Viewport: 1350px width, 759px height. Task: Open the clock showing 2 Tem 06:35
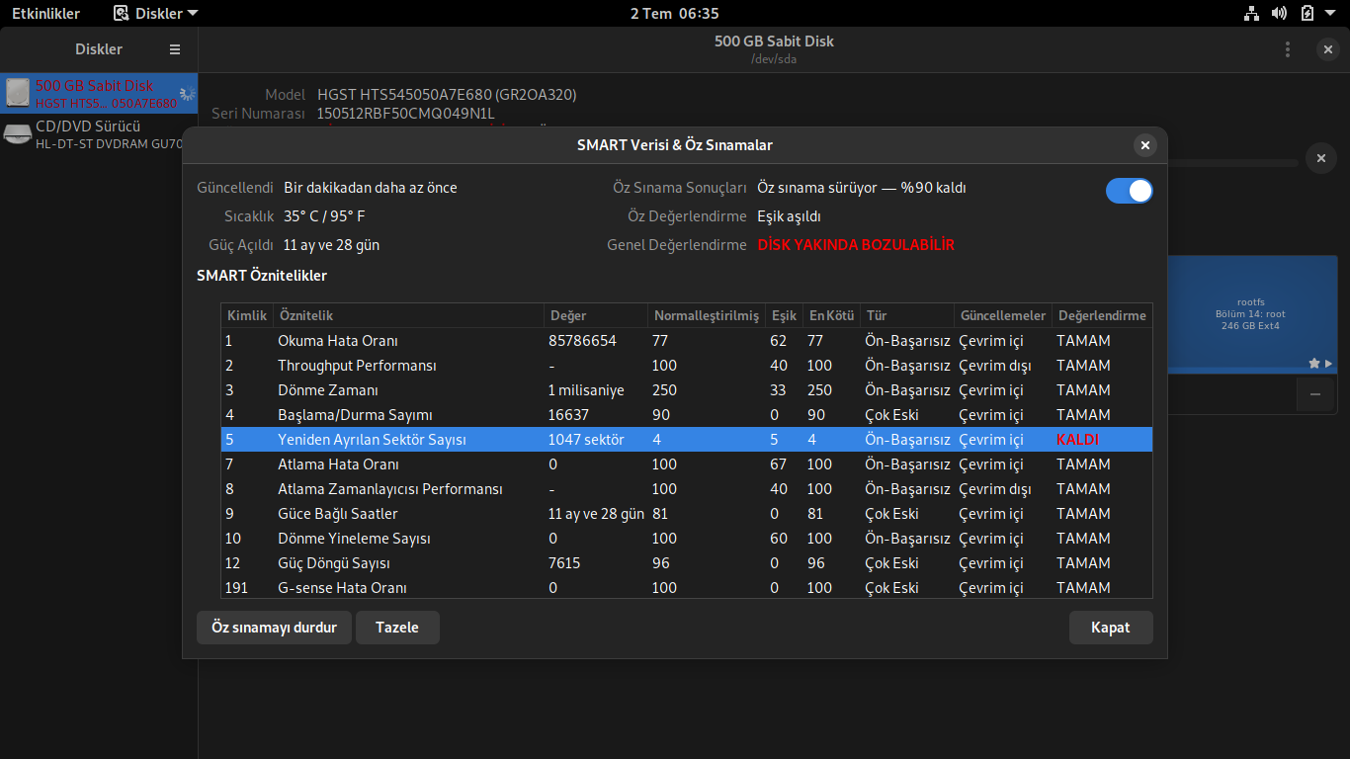(x=675, y=14)
